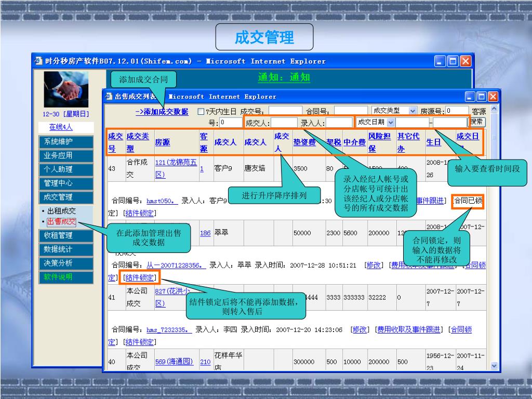
Task: Click 合同锁定 in the 李四 contract line
Action: (461, 330)
